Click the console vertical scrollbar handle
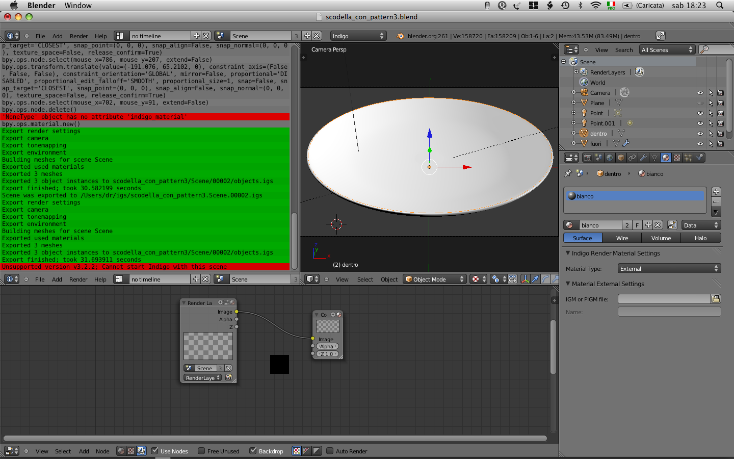Image resolution: width=734 pixels, height=459 pixels. [x=294, y=241]
